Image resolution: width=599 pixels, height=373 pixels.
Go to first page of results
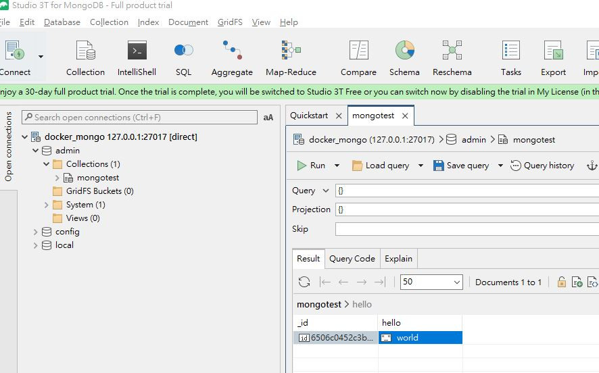click(325, 282)
